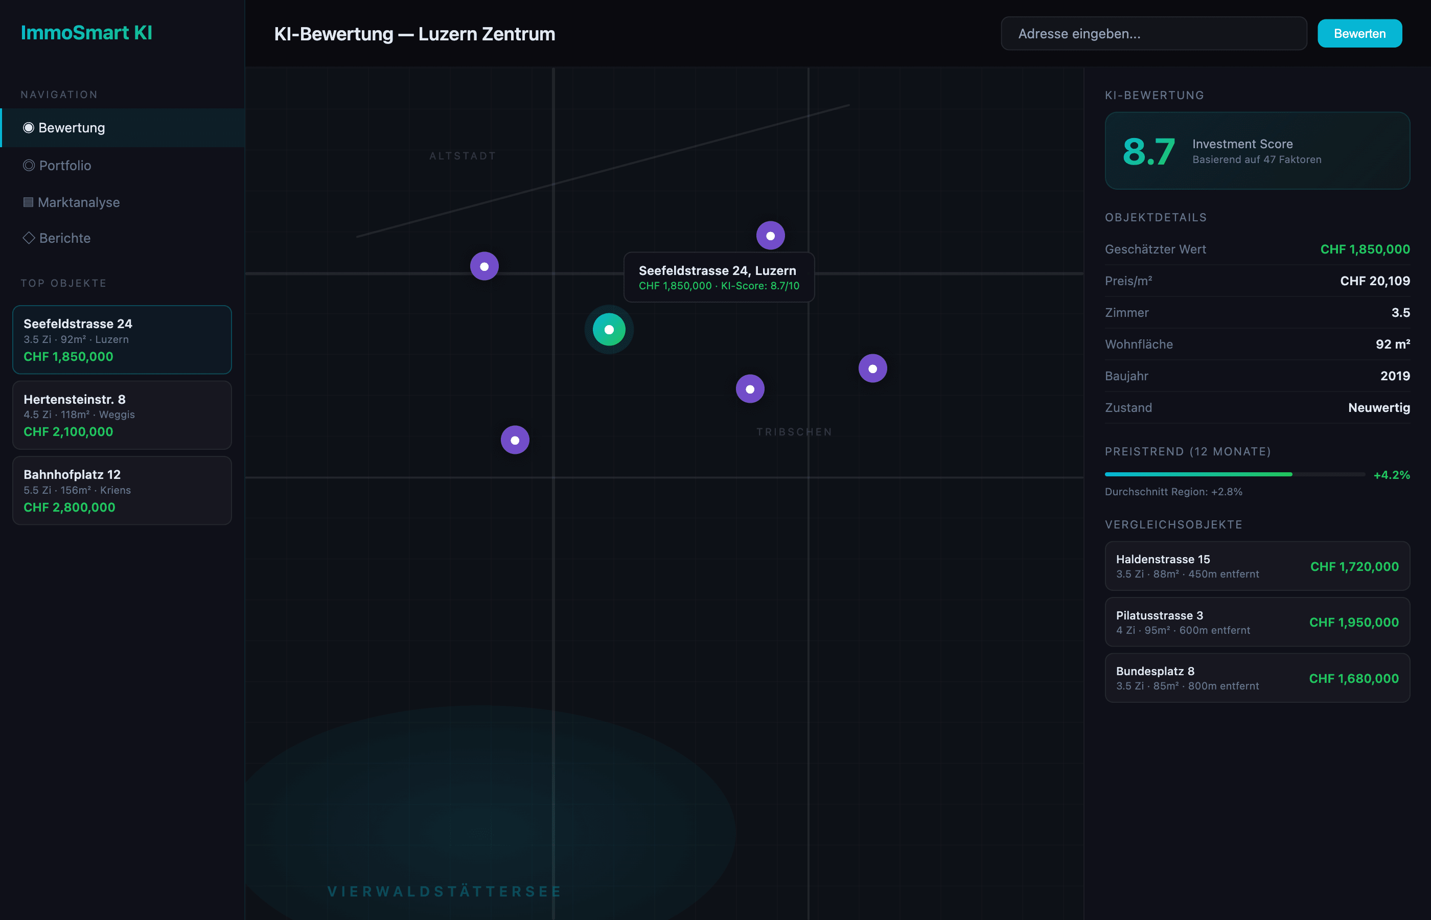Click the rightmost purple map marker

[x=872, y=369]
